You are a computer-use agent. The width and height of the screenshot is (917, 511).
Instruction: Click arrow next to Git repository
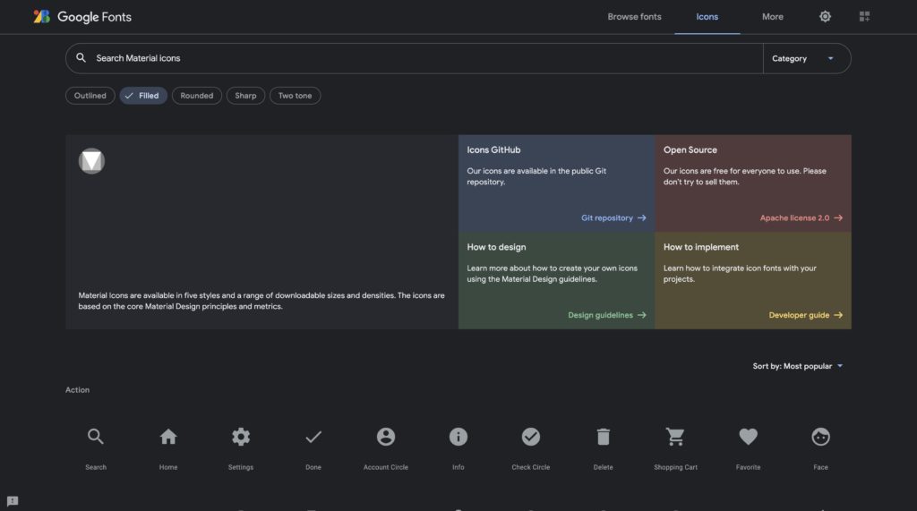pyautogui.click(x=641, y=217)
